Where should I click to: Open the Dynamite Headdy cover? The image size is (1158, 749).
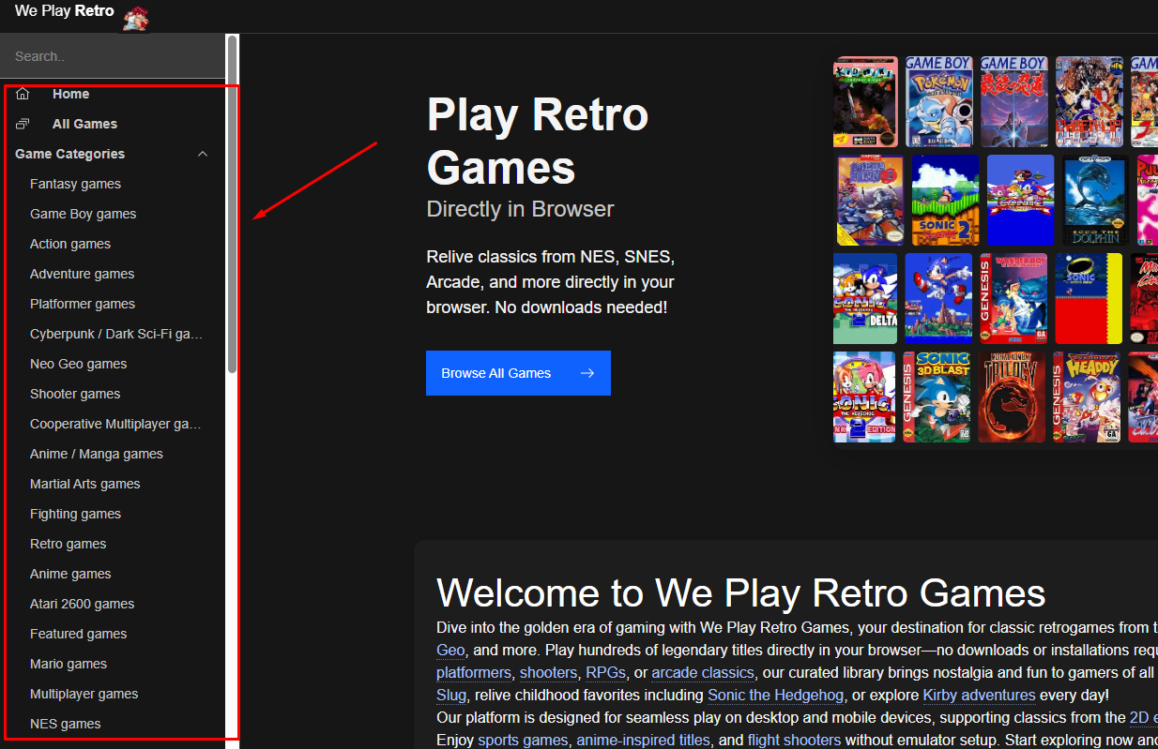1087,397
